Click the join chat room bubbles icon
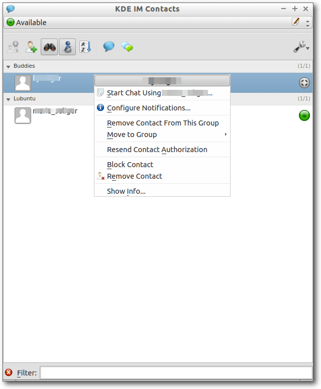Screen dimensions: 321x389 pyautogui.click(x=127, y=47)
